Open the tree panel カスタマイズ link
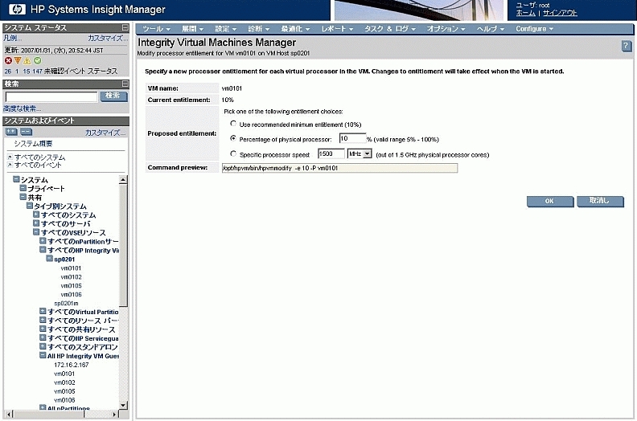 [x=105, y=133]
